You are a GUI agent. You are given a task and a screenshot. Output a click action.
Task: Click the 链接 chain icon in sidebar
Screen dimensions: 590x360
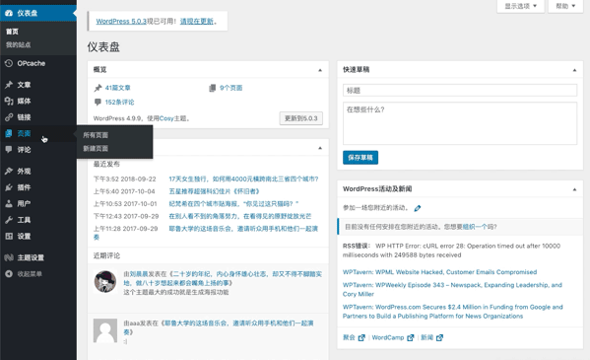(x=9, y=117)
